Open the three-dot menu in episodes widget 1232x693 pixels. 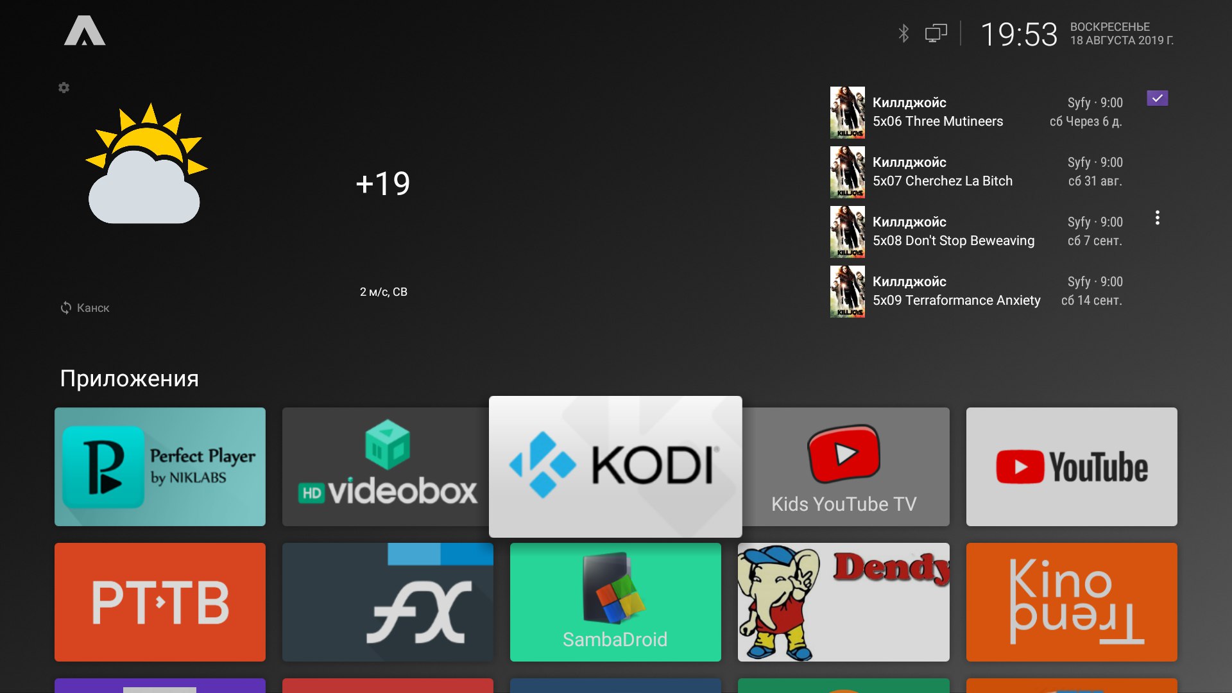coord(1158,218)
